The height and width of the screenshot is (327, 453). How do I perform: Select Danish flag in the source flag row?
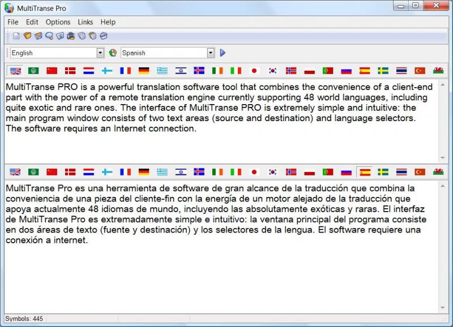pos(70,71)
